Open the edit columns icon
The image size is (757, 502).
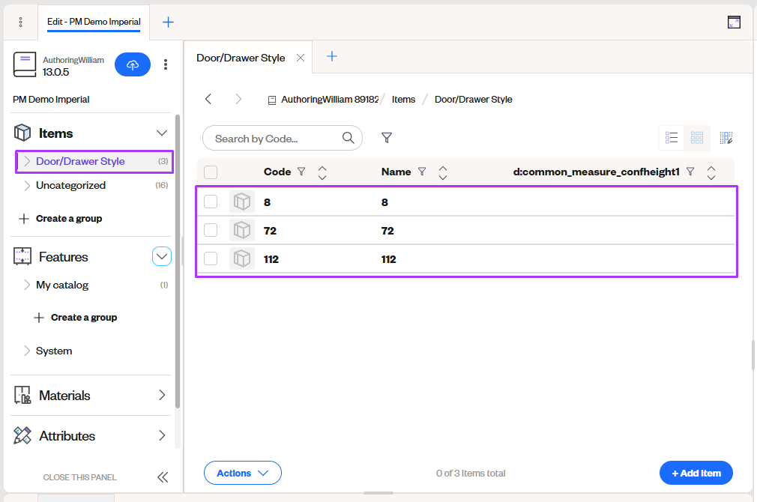[x=726, y=138]
